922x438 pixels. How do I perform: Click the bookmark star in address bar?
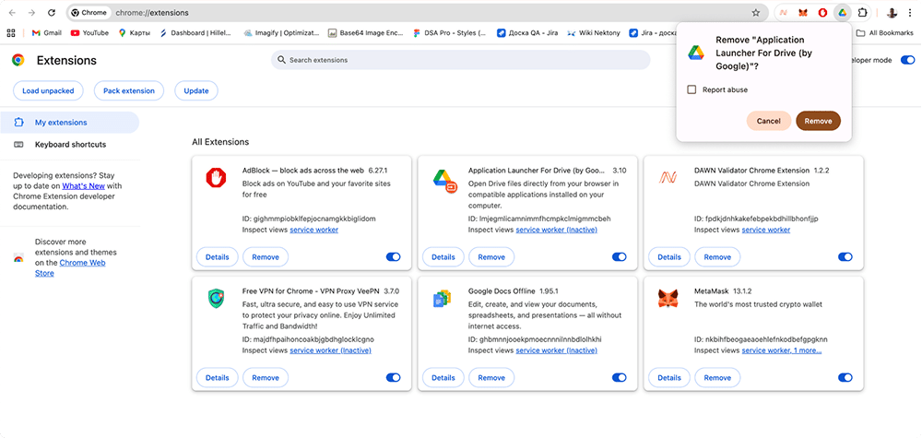point(756,13)
